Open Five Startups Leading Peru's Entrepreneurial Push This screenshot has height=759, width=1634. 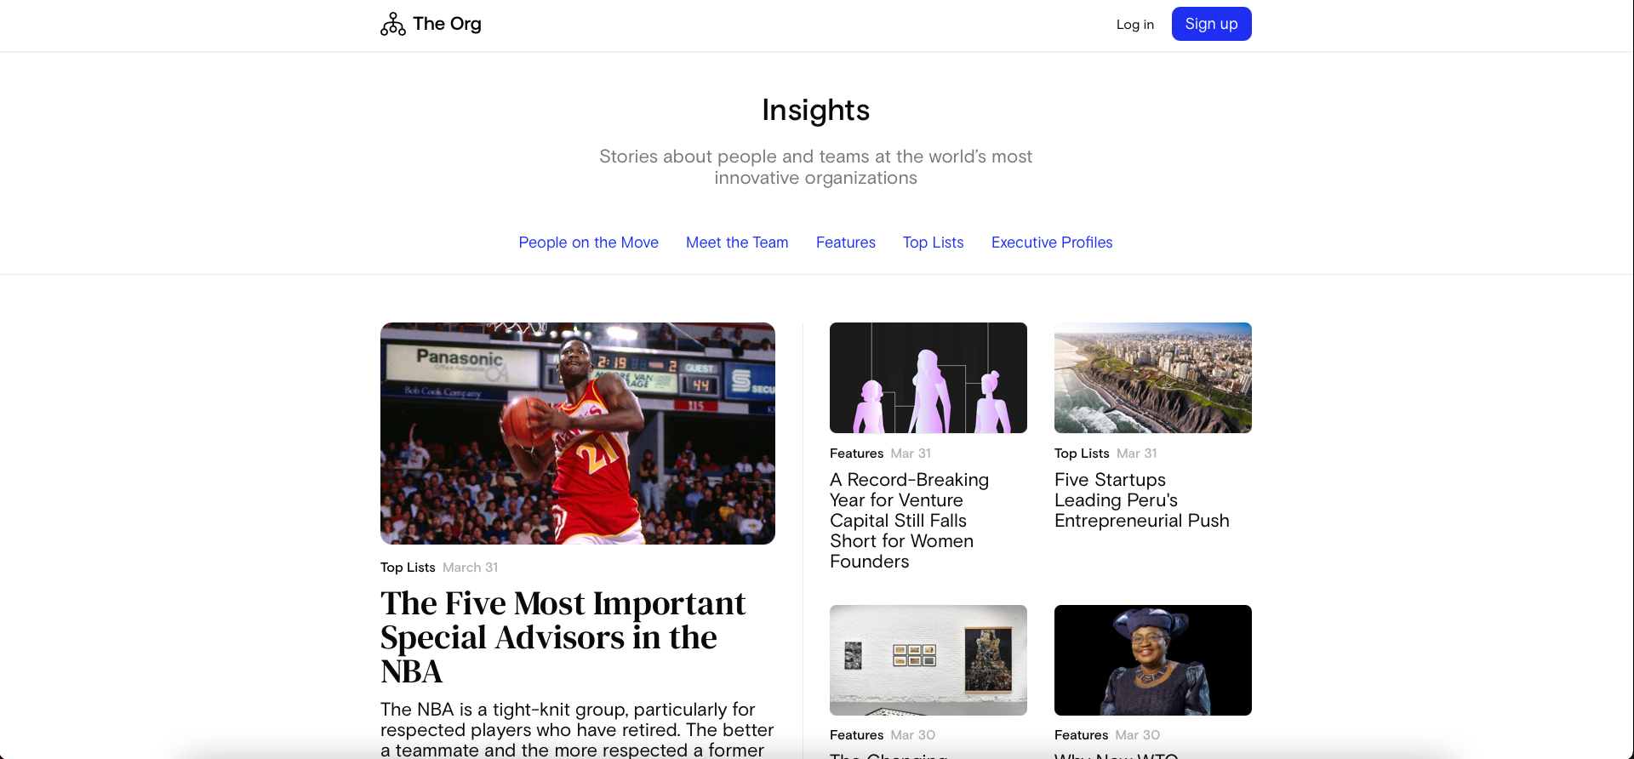point(1141,500)
